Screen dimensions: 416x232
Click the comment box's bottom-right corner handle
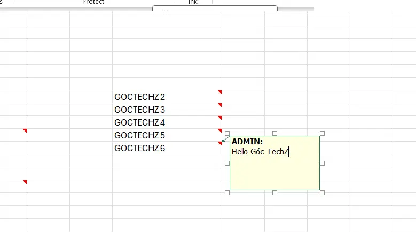[x=322, y=193]
